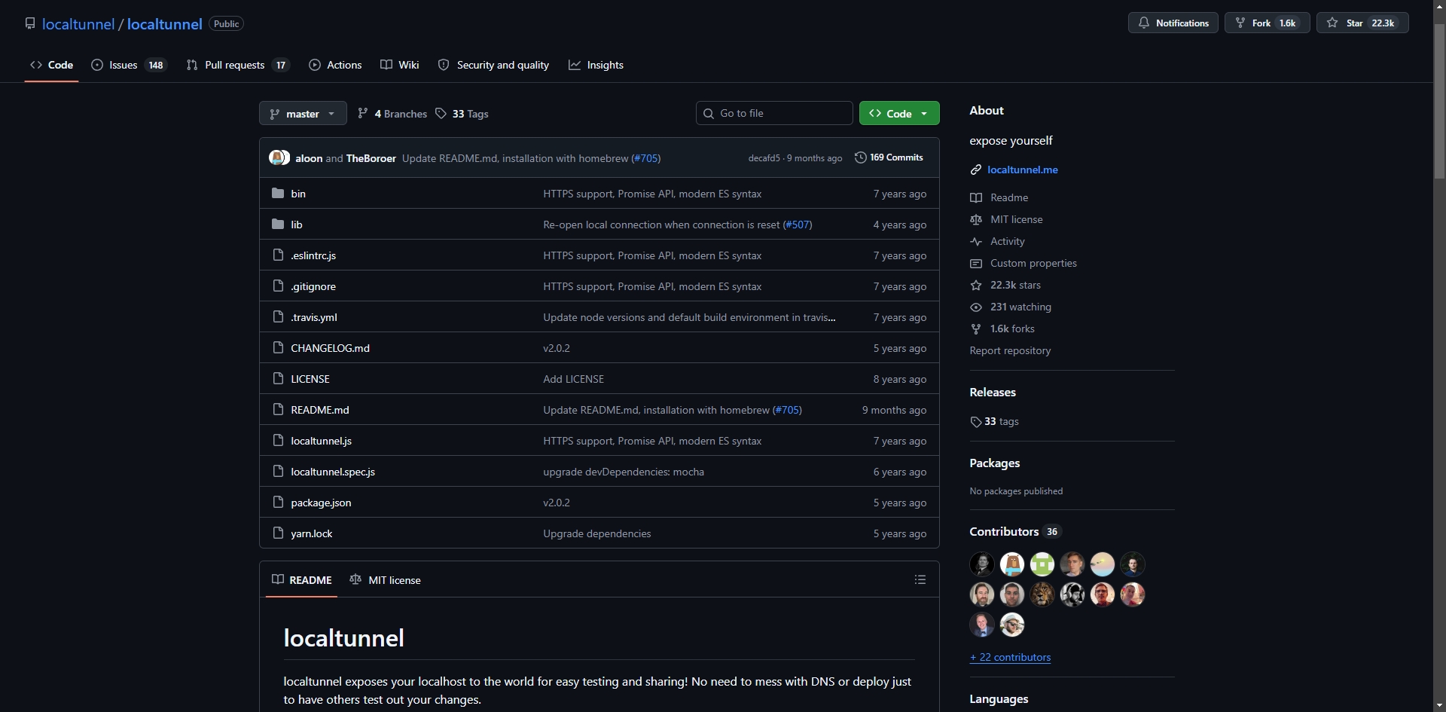
Task: Click the eye icon beside 231 watching
Action: tap(976, 307)
